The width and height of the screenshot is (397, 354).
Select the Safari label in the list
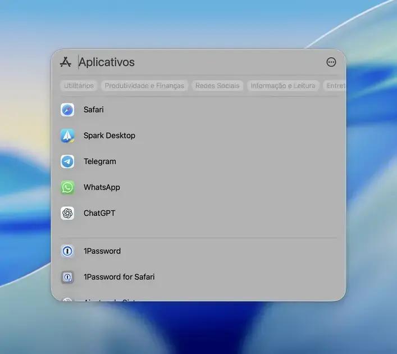(x=94, y=110)
